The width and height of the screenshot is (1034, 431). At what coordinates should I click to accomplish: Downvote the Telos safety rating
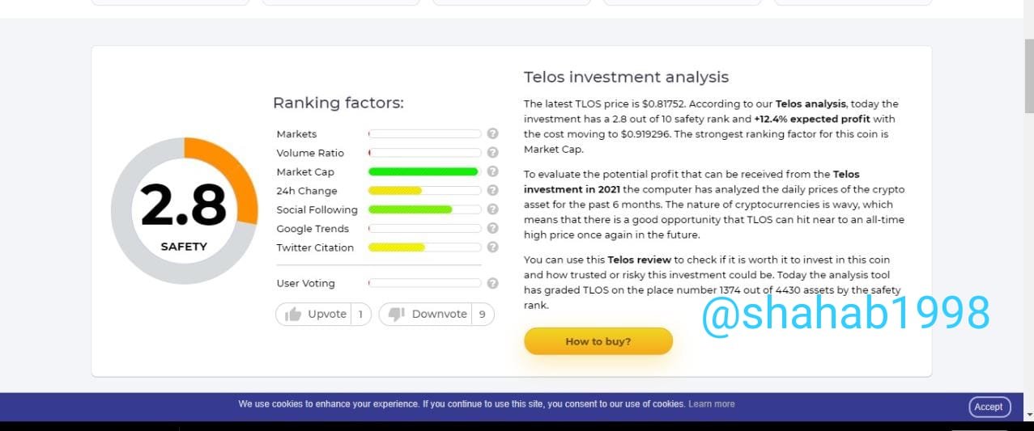(x=436, y=315)
